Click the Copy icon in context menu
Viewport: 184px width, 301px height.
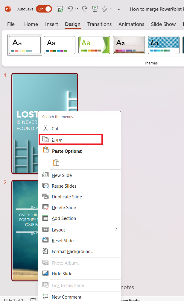click(x=45, y=139)
